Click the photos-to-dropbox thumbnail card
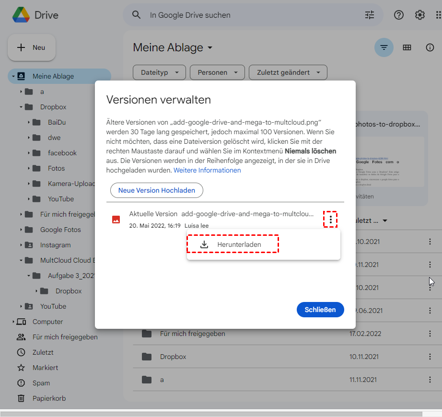442x417 pixels. point(392,158)
